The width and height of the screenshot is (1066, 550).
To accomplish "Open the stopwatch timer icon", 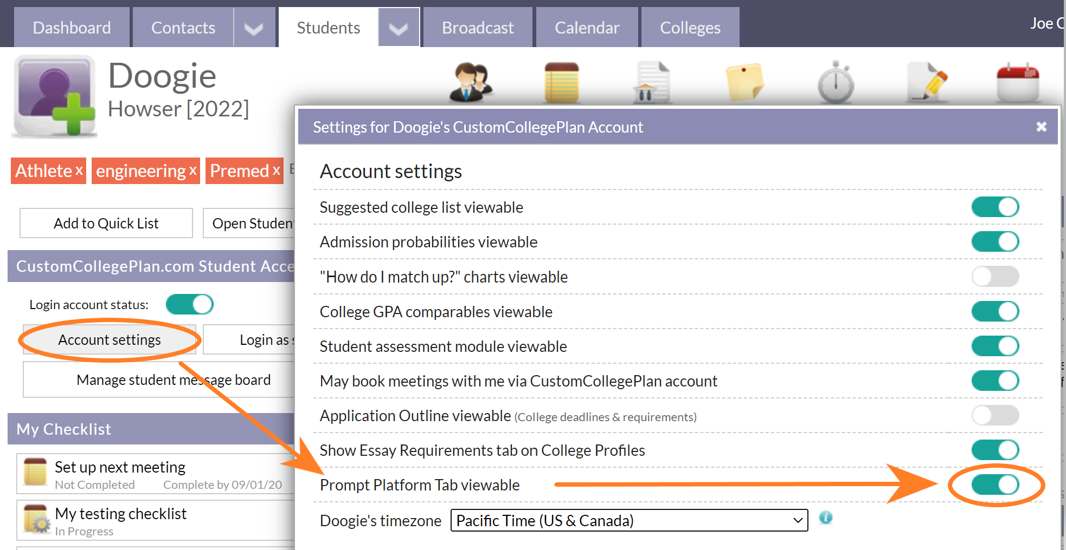I will tap(835, 81).
